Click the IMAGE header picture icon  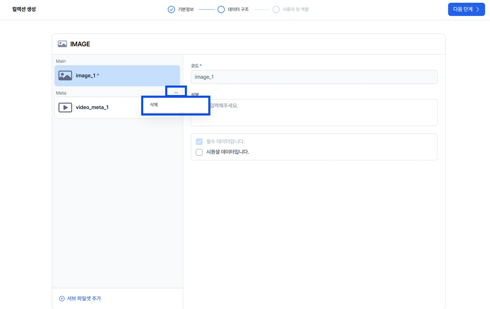tap(62, 44)
